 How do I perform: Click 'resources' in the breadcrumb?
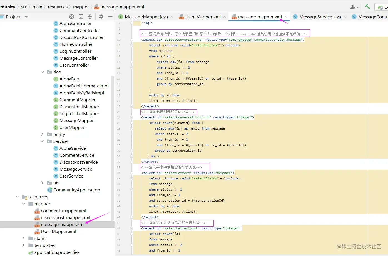(x=58, y=7)
